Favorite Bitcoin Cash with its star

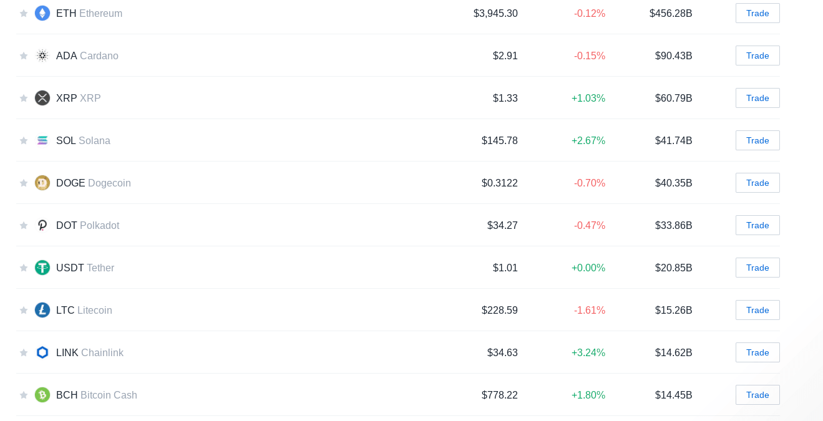(x=24, y=395)
